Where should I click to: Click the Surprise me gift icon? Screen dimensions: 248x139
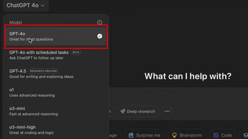pyautogui.click(x=131, y=135)
